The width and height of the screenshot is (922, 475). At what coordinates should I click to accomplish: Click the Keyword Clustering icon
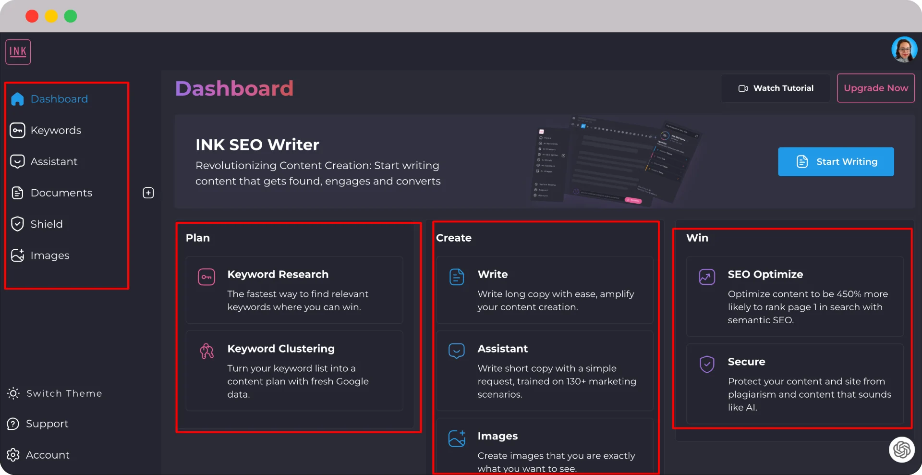206,351
